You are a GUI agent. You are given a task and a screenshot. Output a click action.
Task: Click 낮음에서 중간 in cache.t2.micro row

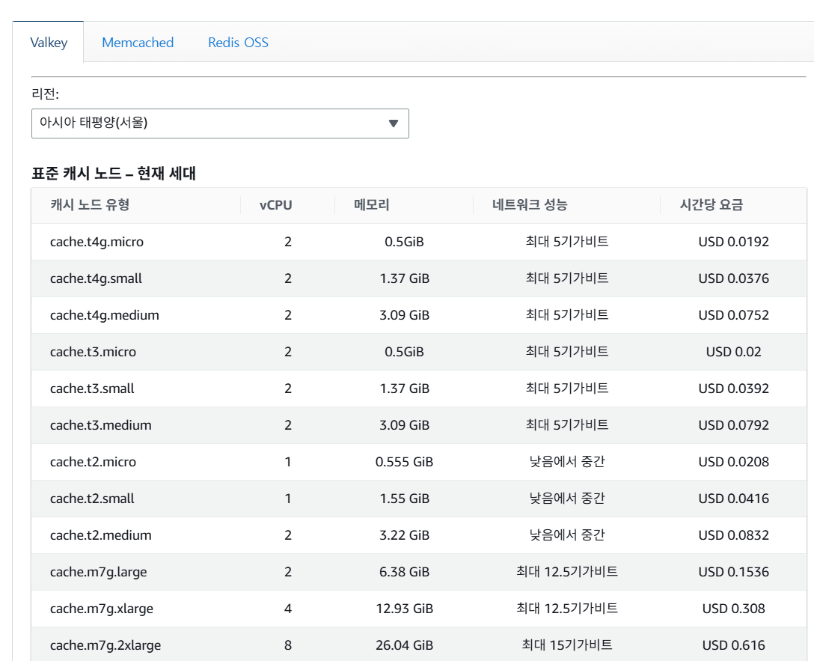click(567, 462)
